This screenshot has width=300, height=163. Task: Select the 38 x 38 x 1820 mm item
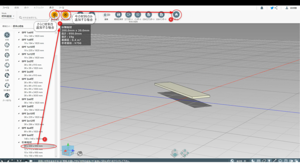[x=33, y=68]
